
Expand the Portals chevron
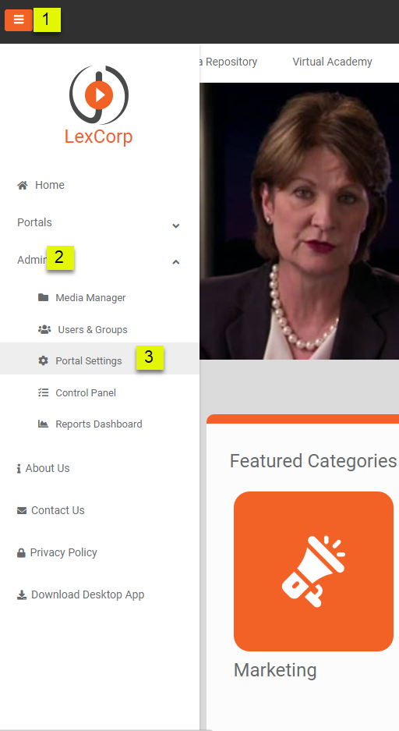point(176,225)
